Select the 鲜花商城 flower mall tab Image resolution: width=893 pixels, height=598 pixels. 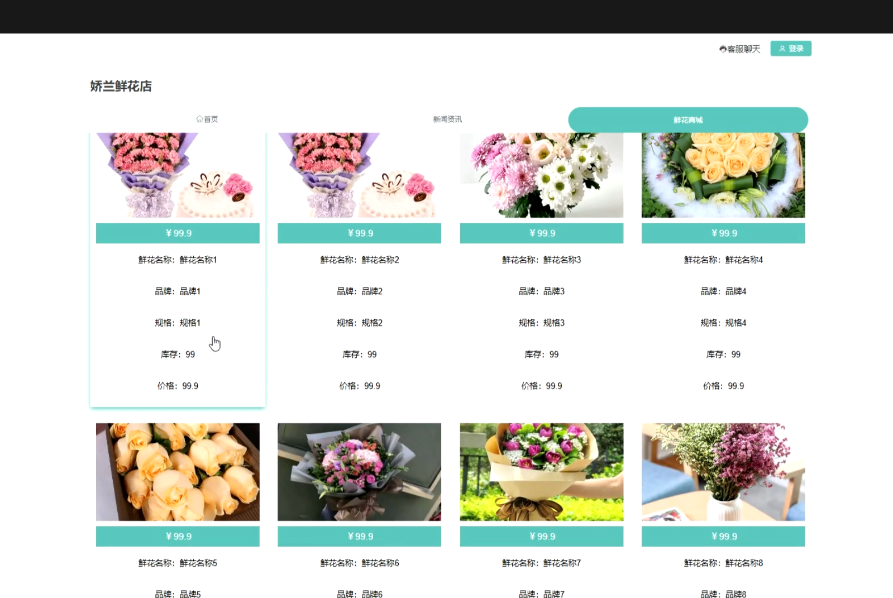687,119
